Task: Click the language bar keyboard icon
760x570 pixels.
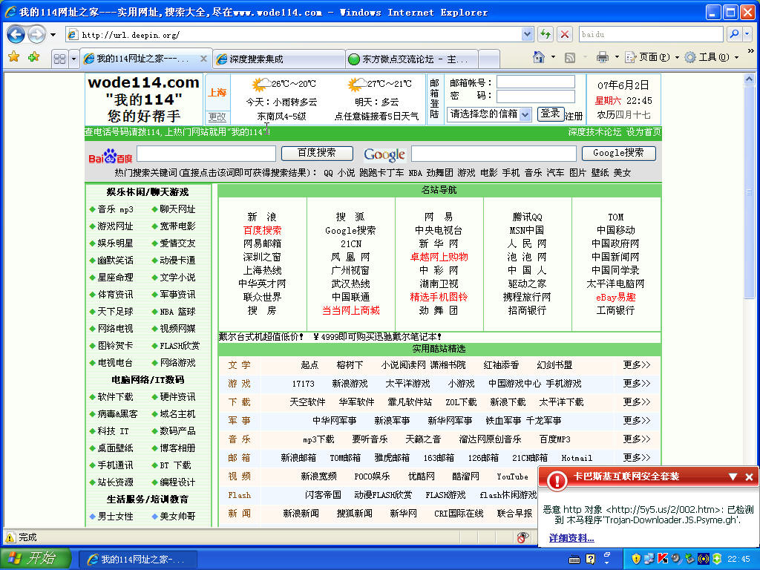Action: tap(574, 560)
